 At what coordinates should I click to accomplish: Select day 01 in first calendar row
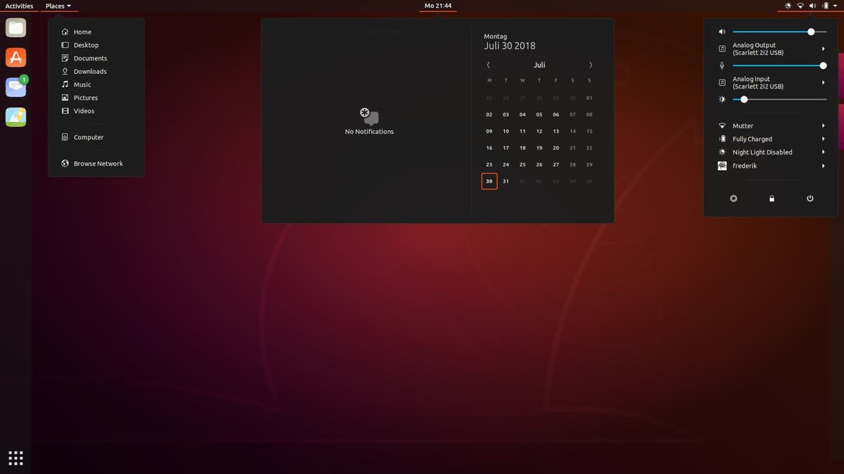coord(589,98)
